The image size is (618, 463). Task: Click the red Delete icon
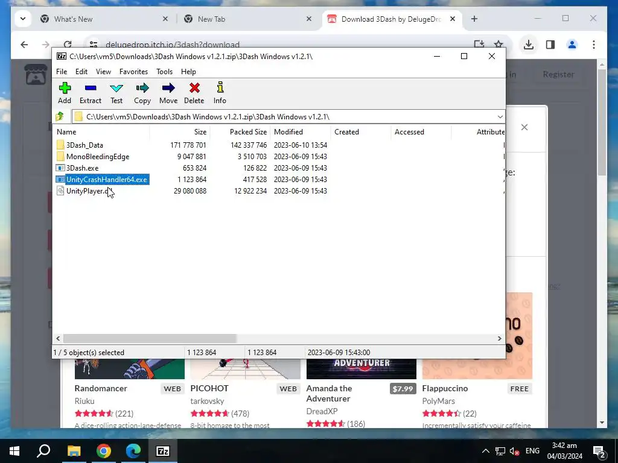(194, 88)
